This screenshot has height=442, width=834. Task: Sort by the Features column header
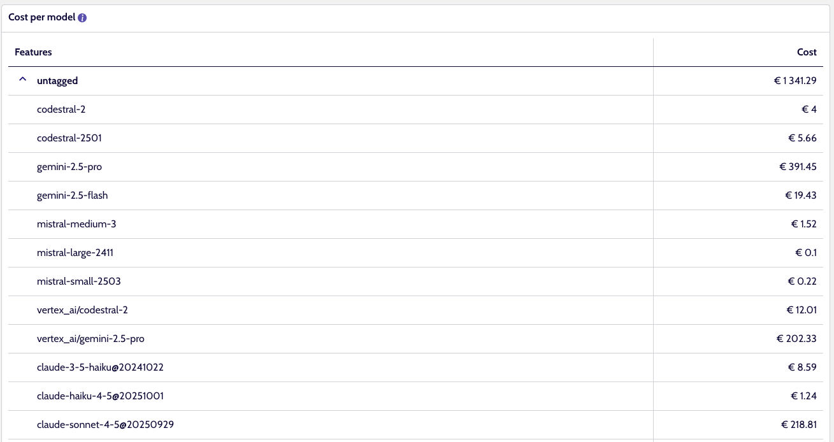pos(33,52)
